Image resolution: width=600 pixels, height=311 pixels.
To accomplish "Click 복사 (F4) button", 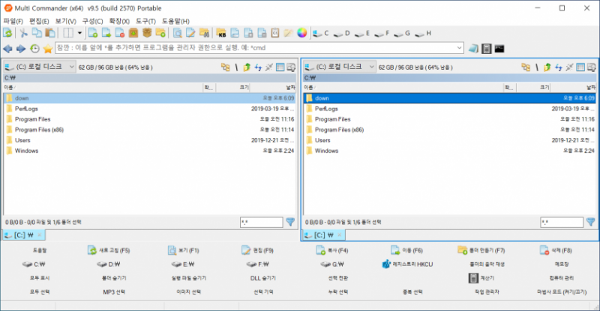I will [x=332, y=250].
